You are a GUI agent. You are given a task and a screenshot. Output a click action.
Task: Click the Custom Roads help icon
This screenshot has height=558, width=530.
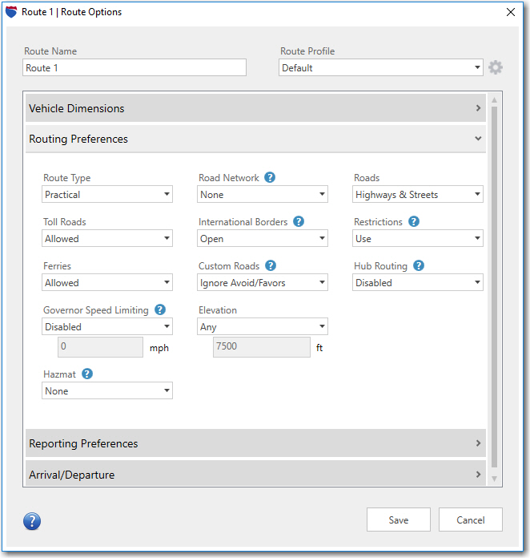tap(271, 265)
